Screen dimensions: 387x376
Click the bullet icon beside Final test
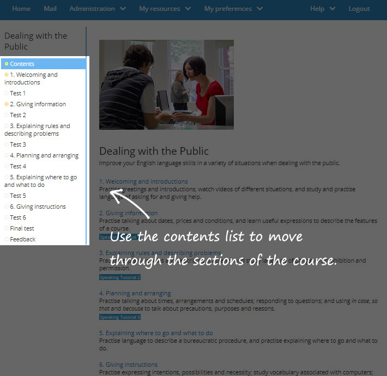(7, 229)
